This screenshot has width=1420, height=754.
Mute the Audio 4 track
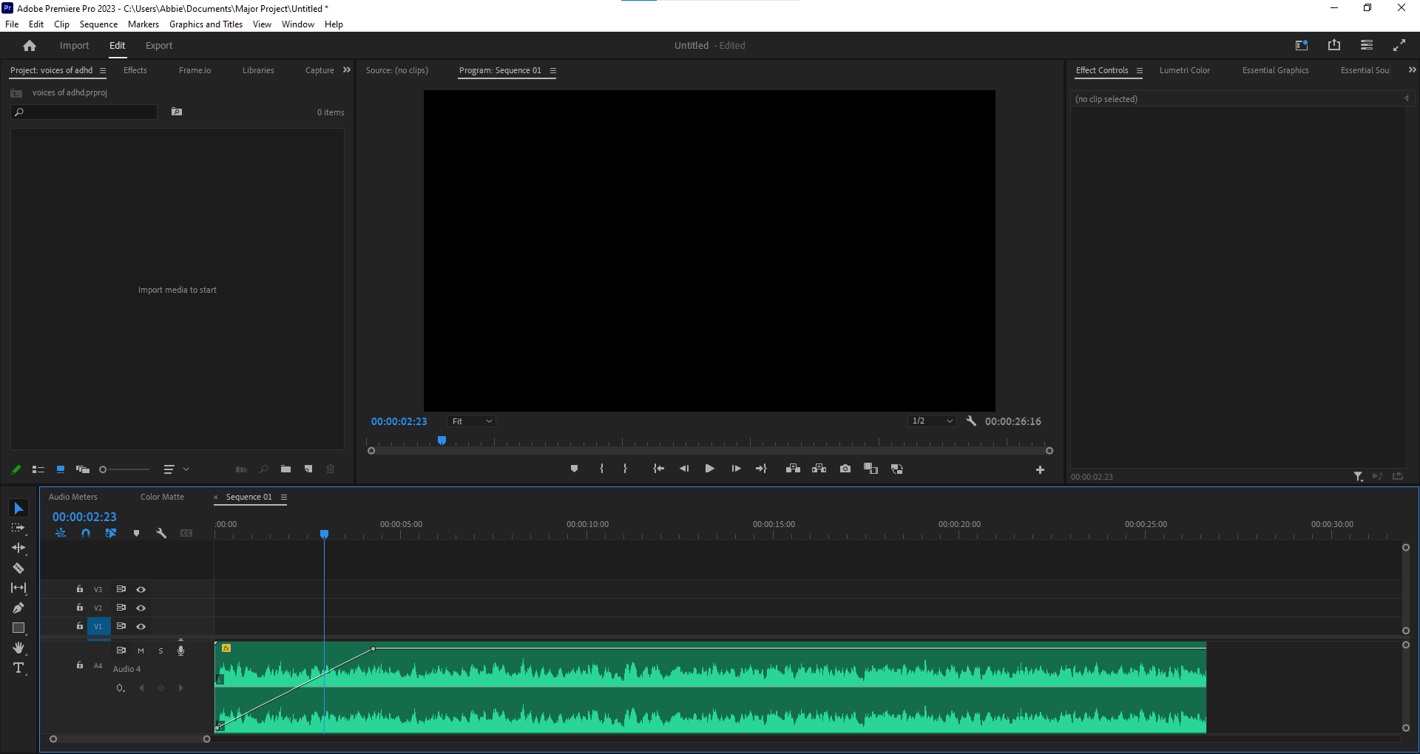pos(141,651)
